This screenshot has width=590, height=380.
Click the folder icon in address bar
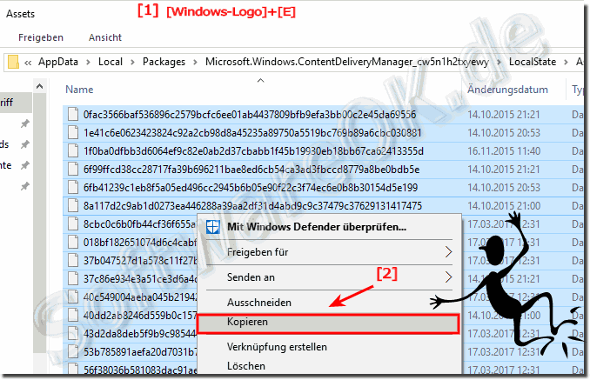13,62
